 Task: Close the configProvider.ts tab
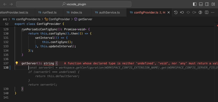tap(169, 12)
